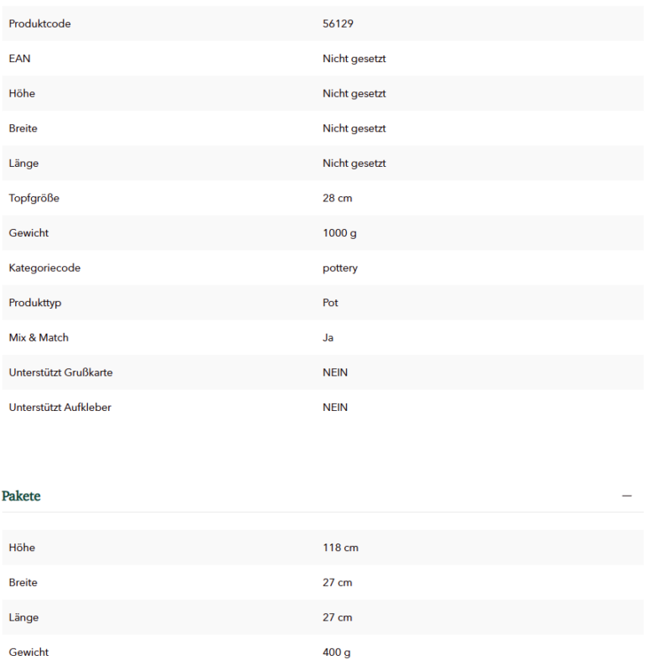Click the Pakete section heading

[22, 496]
